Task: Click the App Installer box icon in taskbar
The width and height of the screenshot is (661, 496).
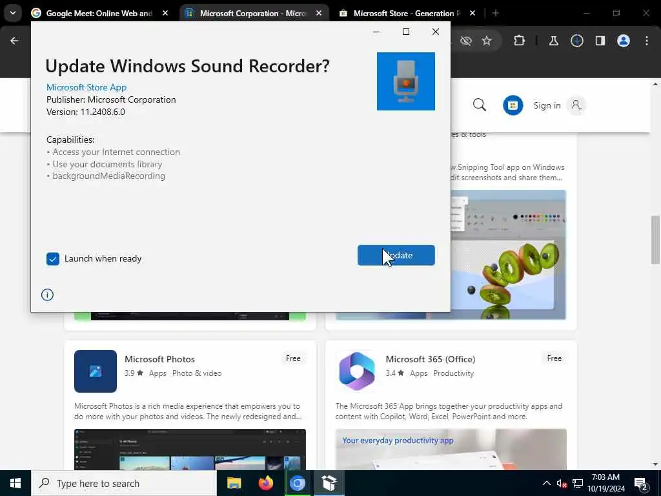Action: pyautogui.click(x=329, y=483)
